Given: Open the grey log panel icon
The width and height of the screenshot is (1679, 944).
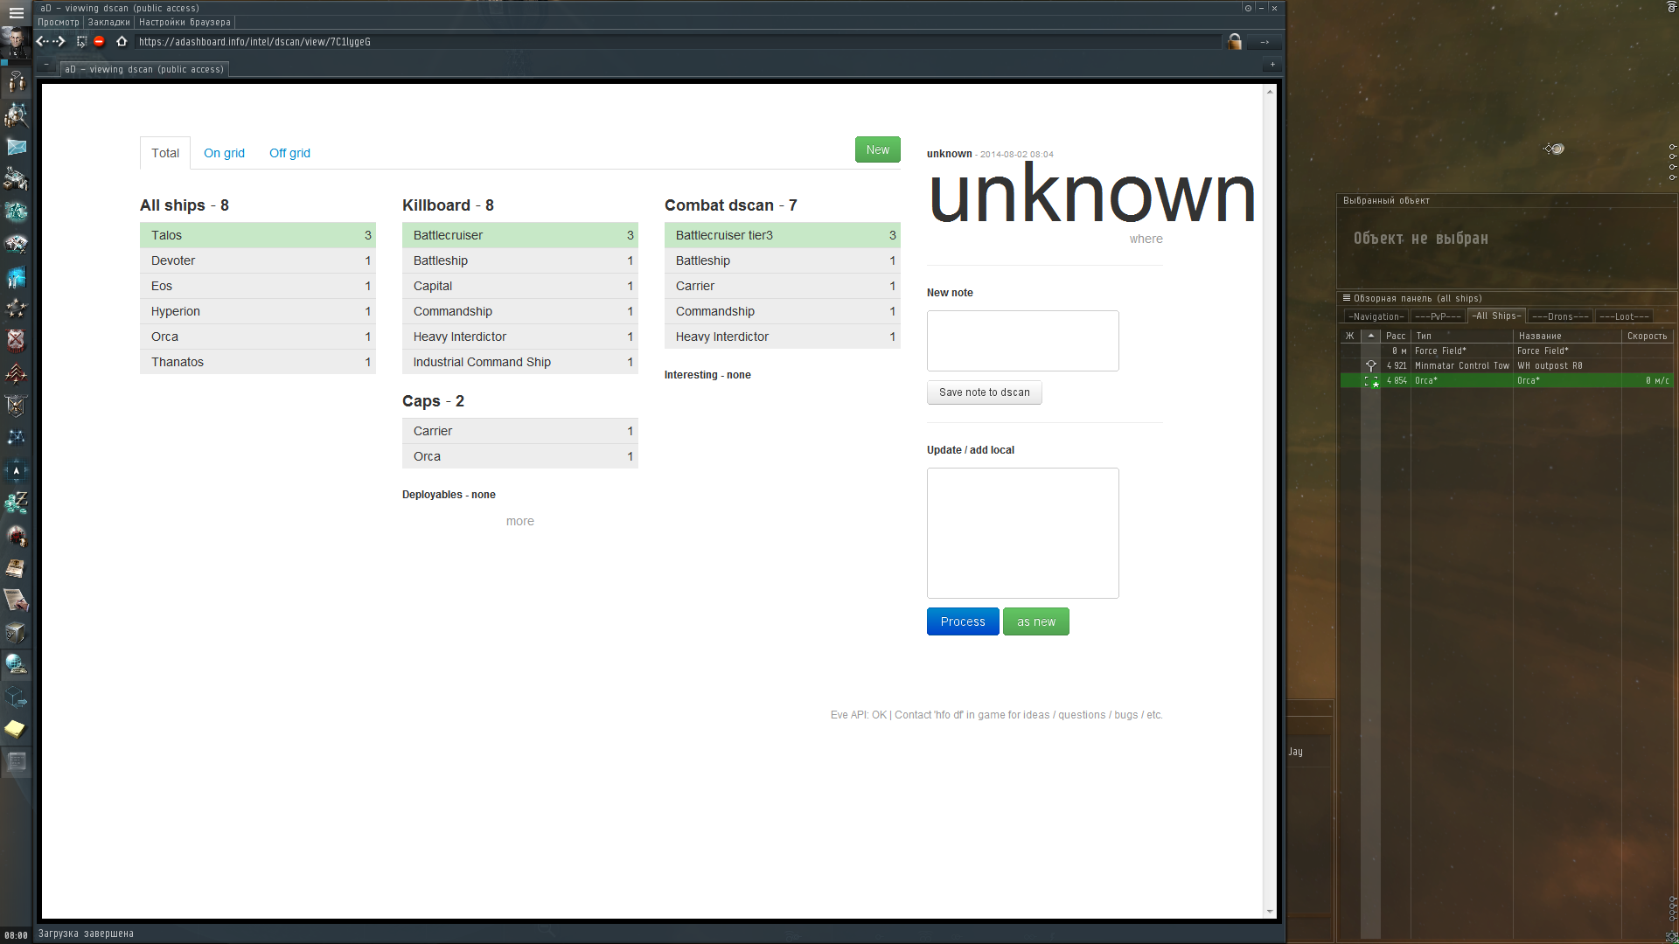Looking at the screenshot, I should tap(16, 762).
